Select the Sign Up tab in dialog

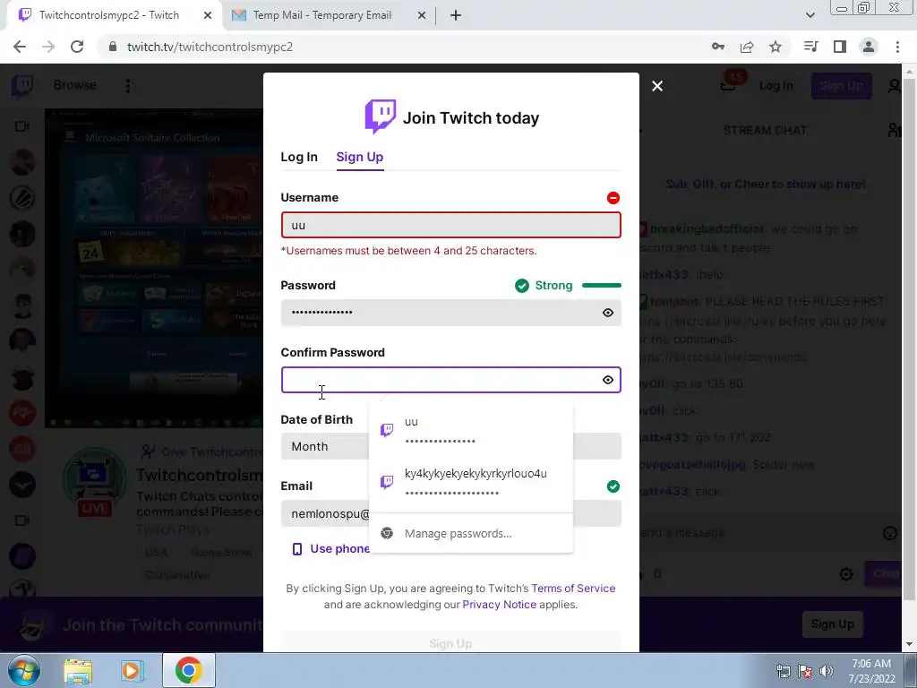pos(360,157)
